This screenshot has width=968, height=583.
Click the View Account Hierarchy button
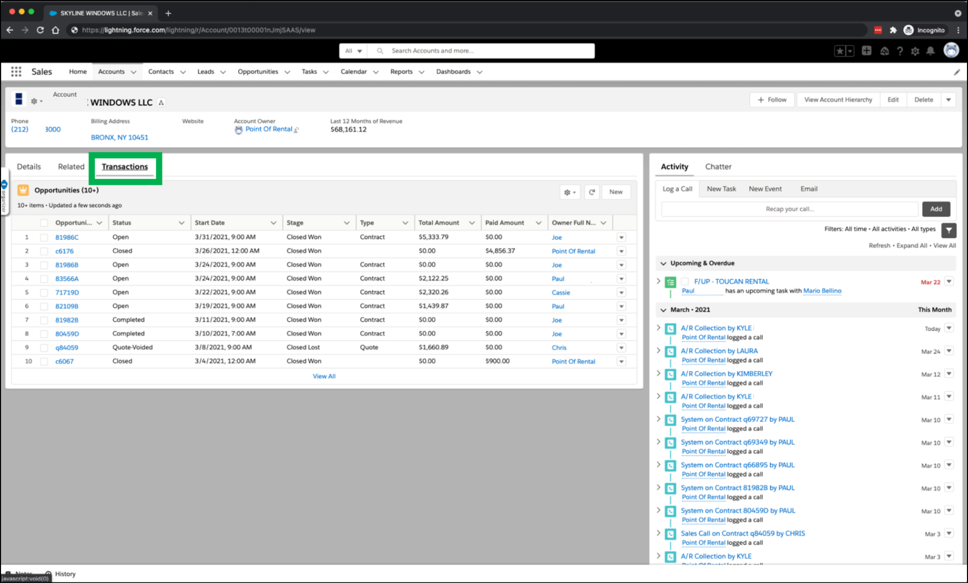[838, 100]
